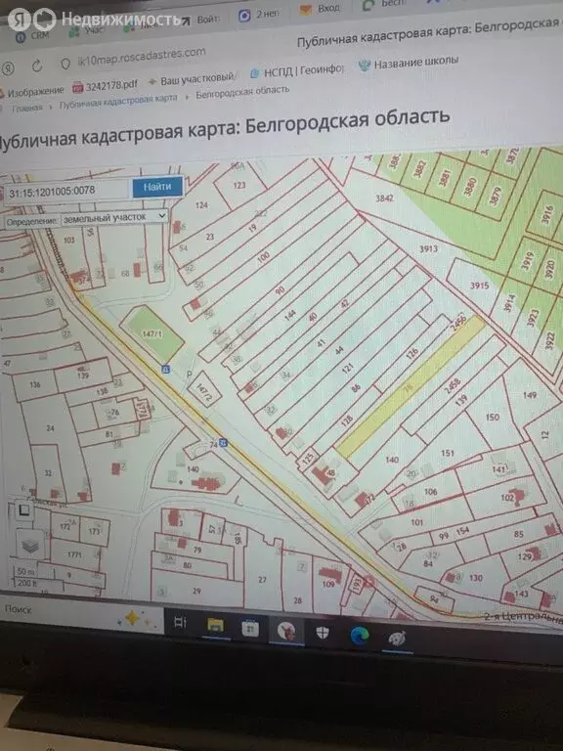Open the map layers icon
563x751 pixels.
tap(29, 546)
